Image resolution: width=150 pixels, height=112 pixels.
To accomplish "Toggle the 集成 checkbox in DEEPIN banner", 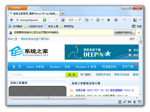I will click(130, 55).
